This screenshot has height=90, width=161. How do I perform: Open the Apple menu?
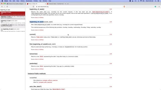coord(2,1)
